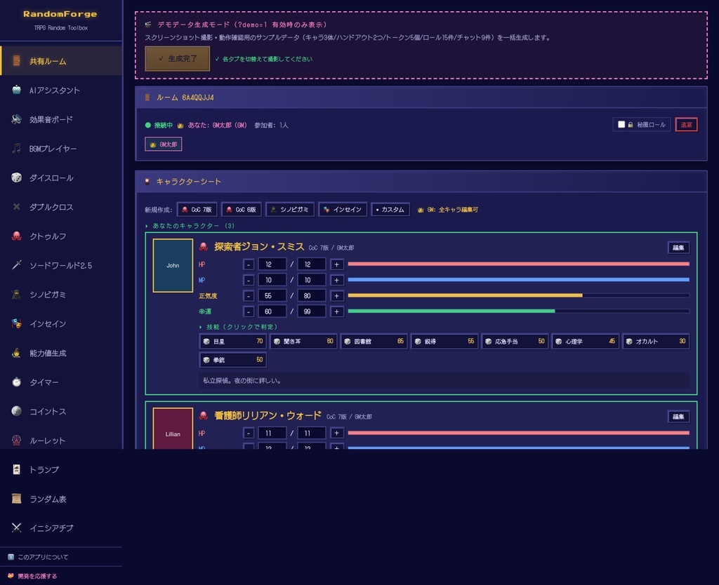Click John's current HP field showing 12
719x585 pixels.
click(x=272, y=264)
